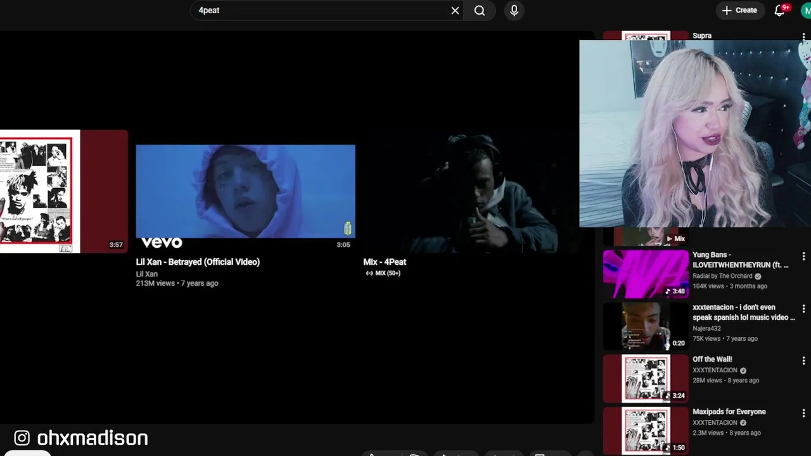Open xxxtentacion i don't even speak spanish title
811x456 pixels.
(x=743, y=312)
